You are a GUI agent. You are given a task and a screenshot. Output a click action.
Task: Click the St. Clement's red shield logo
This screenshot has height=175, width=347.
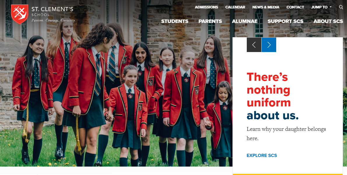pos(20,14)
